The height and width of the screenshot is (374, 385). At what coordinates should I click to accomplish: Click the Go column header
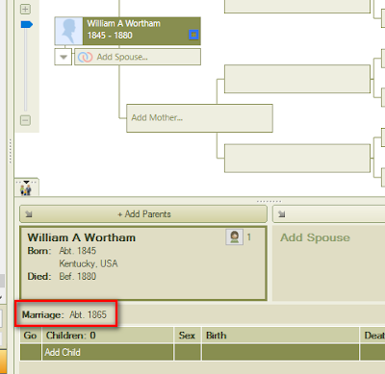coord(31,336)
